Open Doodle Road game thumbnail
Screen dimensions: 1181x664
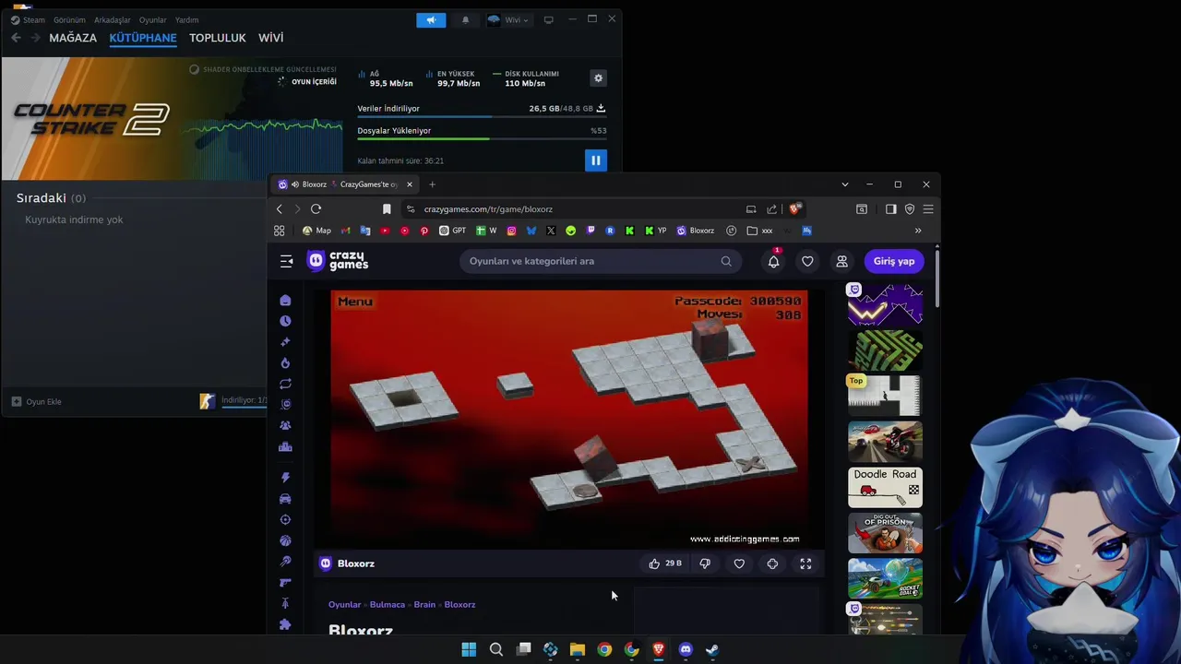885,487
